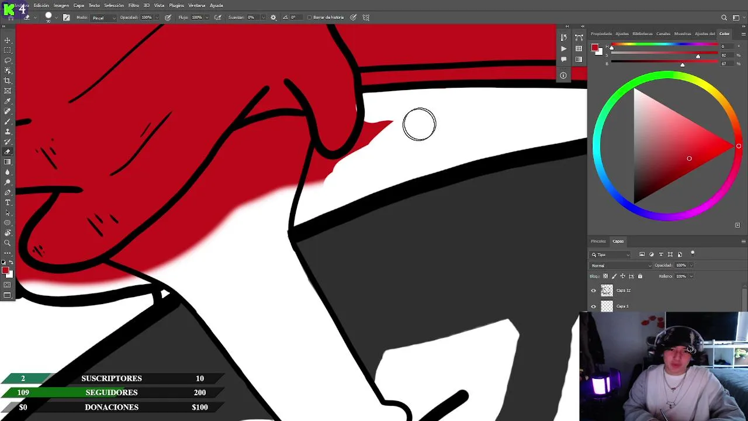The image size is (748, 421).
Task: Toggle pressure for opacity icon
Action: [168, 18]
